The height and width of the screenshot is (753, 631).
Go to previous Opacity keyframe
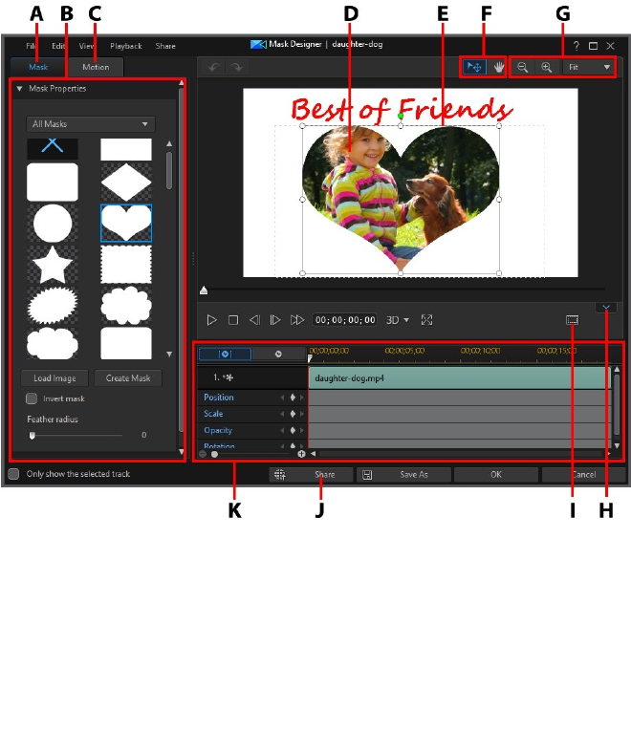[x=283, y=430]
